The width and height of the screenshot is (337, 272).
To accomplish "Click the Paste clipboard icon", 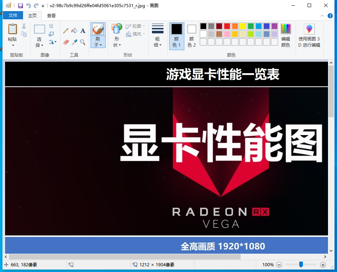I will point(13,29).
